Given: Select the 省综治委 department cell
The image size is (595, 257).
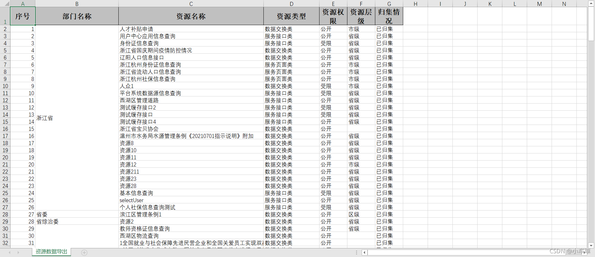Looking at the screenshot, I should (77, 221).
